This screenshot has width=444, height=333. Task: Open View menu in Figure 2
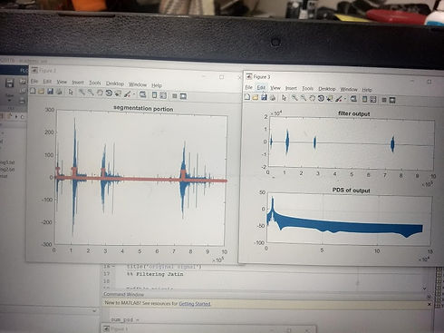[62, 82]
